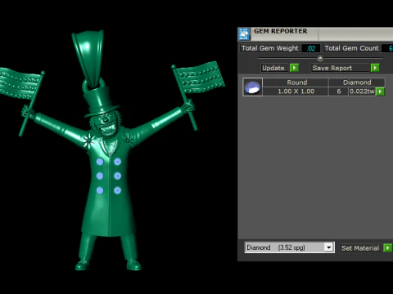The width and height of the screenshot is (393, 294).
Task: Click the 0.022tw weight field
Action: coord(362,91)
